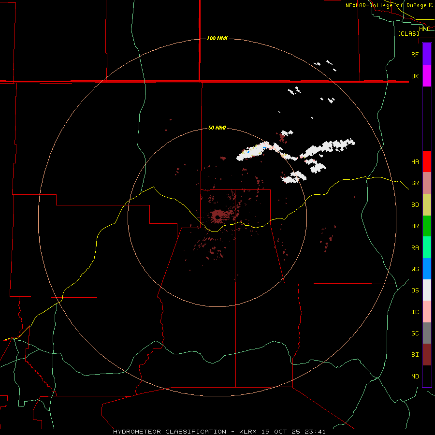The height and width of the screenshot is (435, 435).
Task: Click the UK legend label
Action: 415,76
